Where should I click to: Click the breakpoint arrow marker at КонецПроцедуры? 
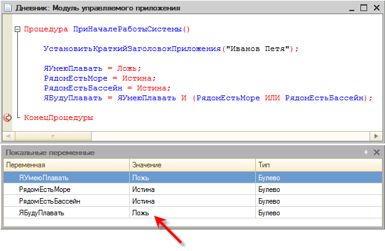[x=7, y=118]
